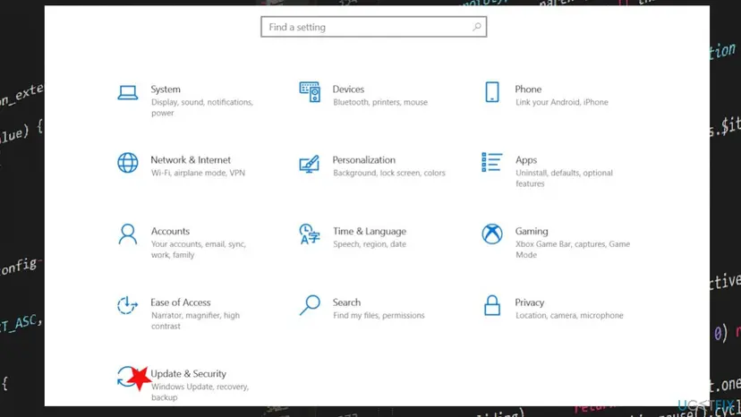Click the Update & Security refresh icon

point(128,377)
